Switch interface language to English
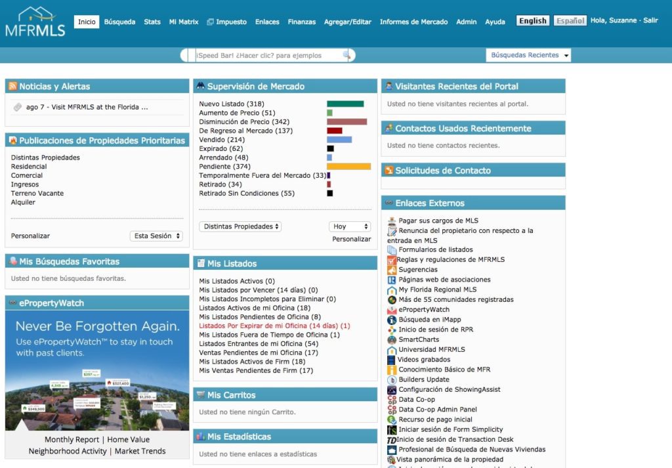 click(x=532, y=20)
